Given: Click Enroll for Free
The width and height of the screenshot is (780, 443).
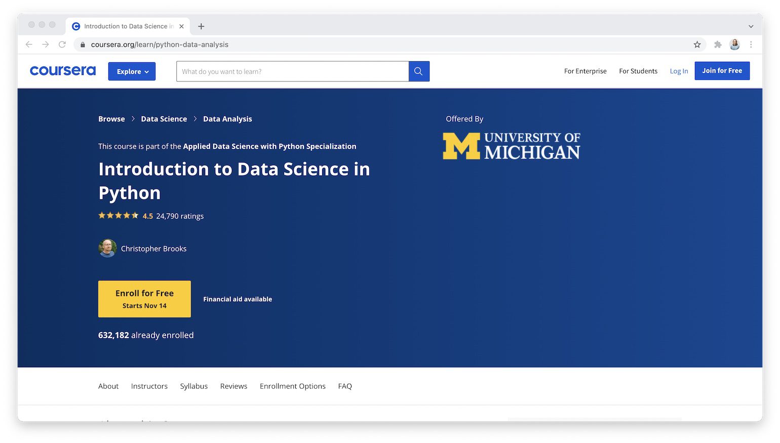Looking at the screenshot, I should 144,299.
